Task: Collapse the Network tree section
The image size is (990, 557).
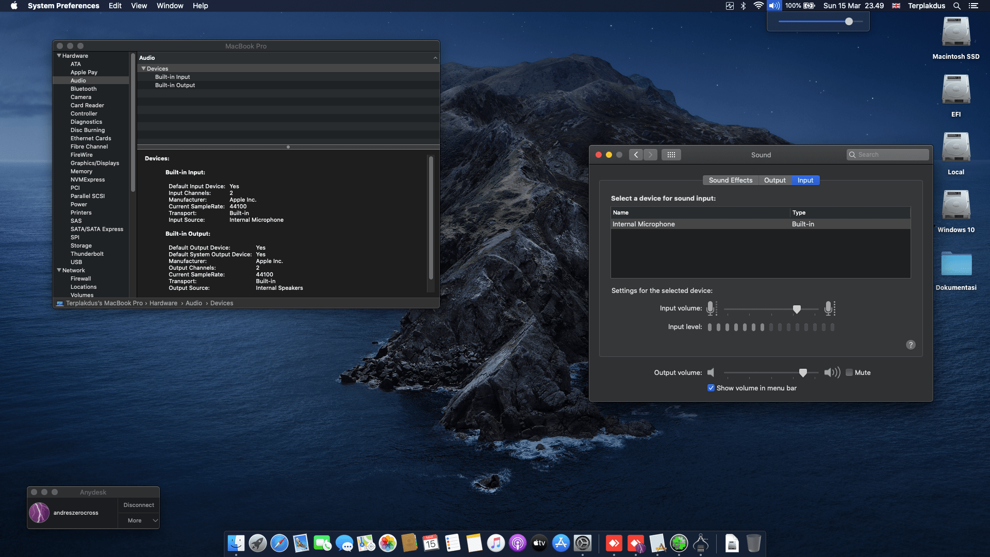Action: coord(59,270)
